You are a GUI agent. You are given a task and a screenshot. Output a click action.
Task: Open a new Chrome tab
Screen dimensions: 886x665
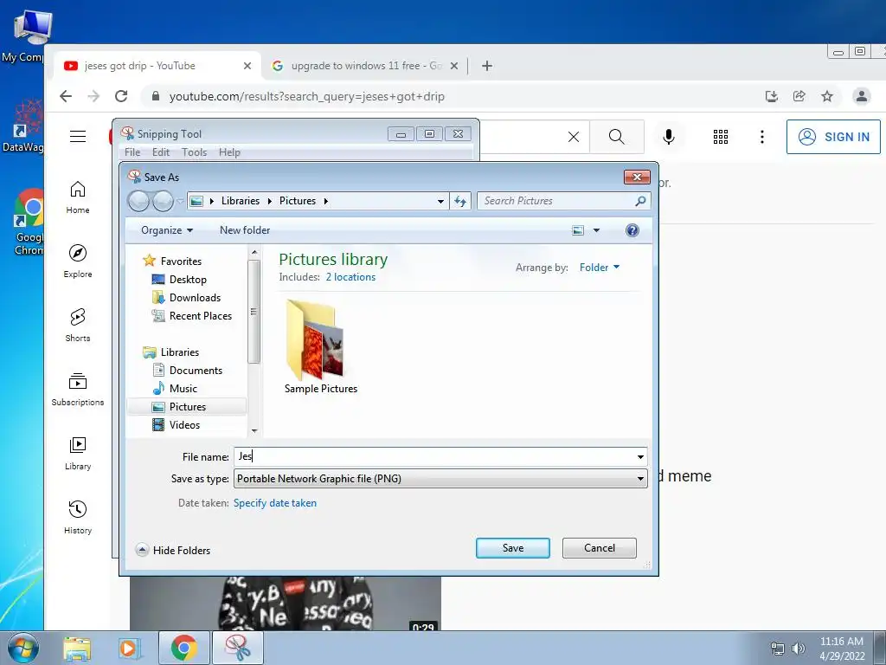click(486, 66)
